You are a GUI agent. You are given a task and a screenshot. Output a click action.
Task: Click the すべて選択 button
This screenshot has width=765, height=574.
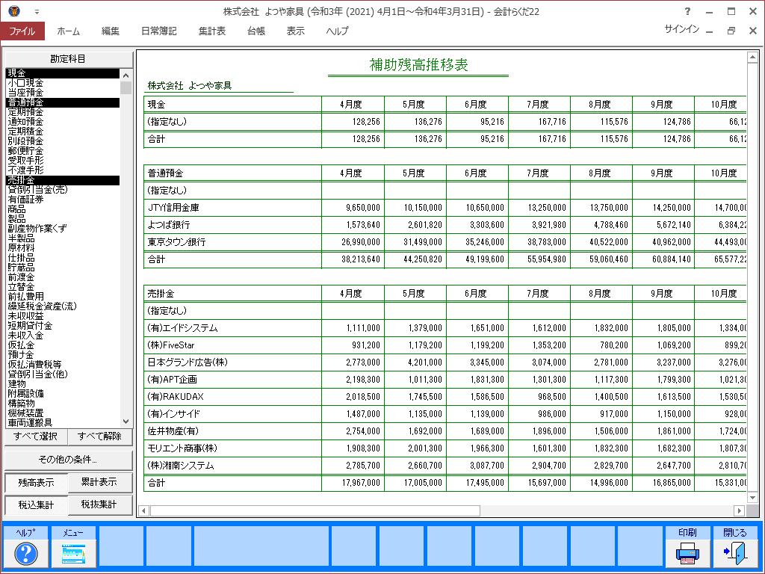point(36,436)
